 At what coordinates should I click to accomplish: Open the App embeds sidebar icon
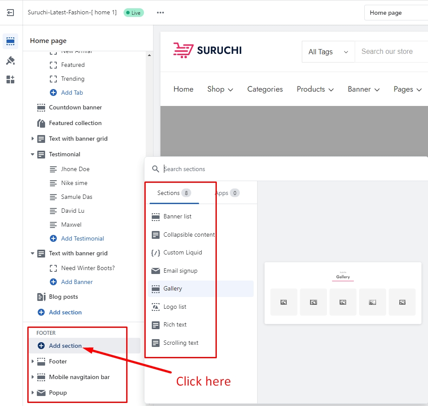[x=10, y=79]
